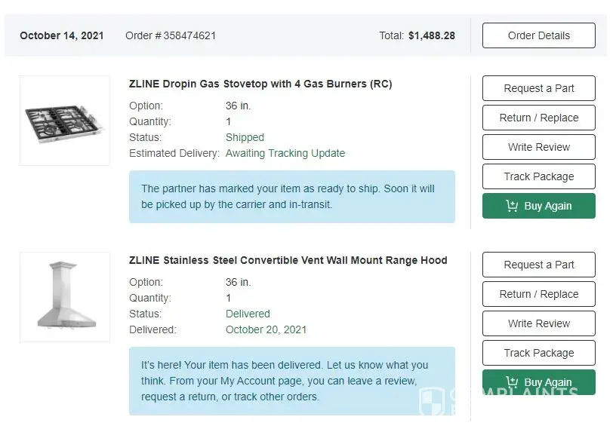
Task: Click the October 20, 2021 delivered date
Action: 266,329
